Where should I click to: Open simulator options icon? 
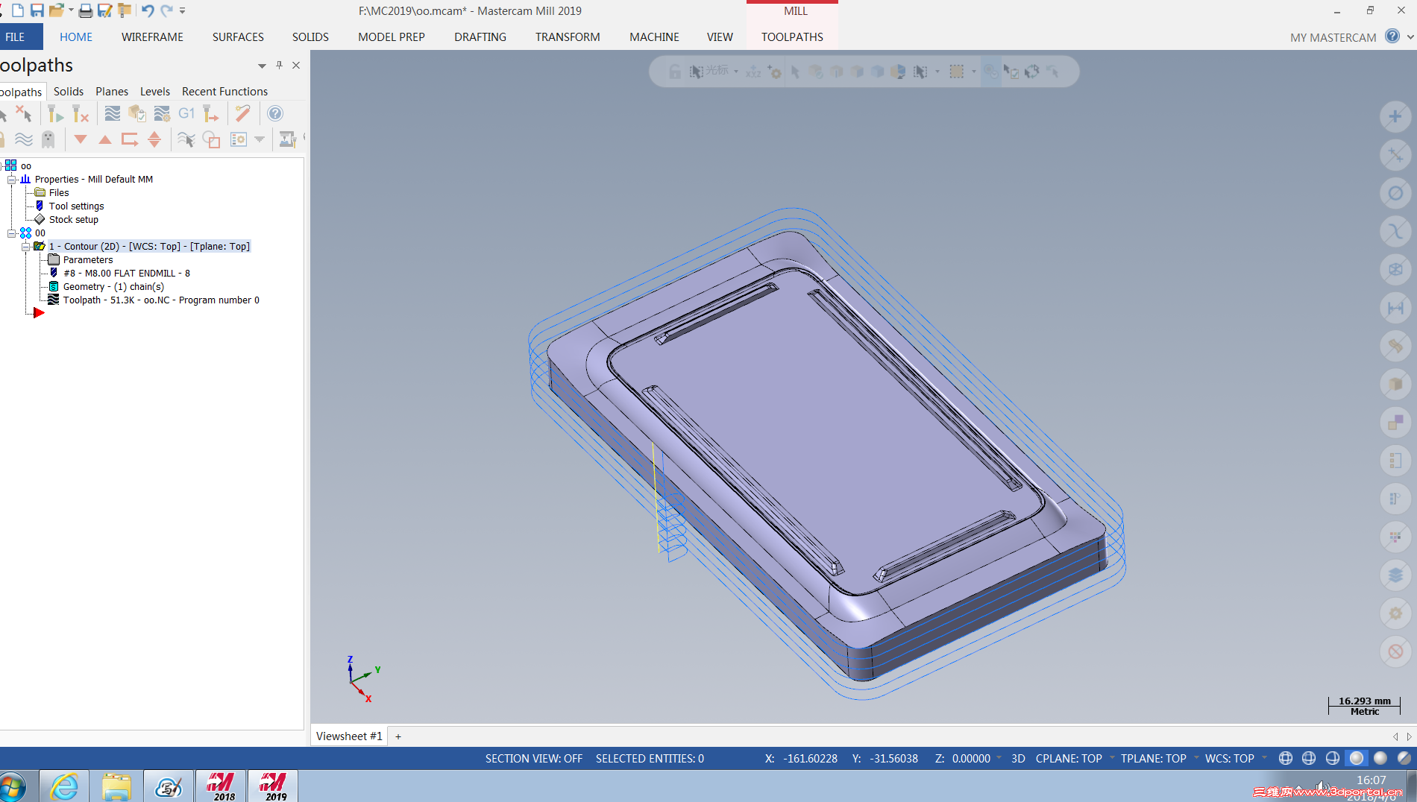162,113
